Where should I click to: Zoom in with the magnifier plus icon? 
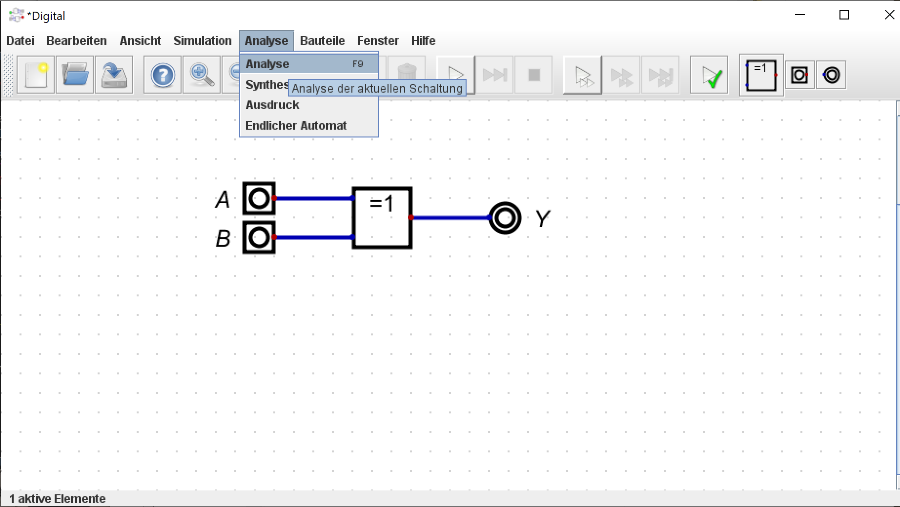coord(202,75)
